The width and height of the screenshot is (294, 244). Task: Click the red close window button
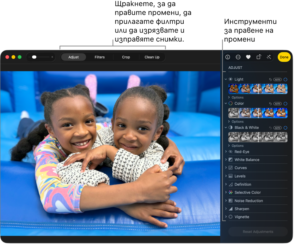(x=7, y=57)
